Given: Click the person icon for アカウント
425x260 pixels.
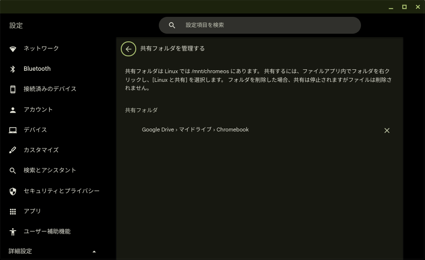Looking at the screenshot, I should [13, 110].
